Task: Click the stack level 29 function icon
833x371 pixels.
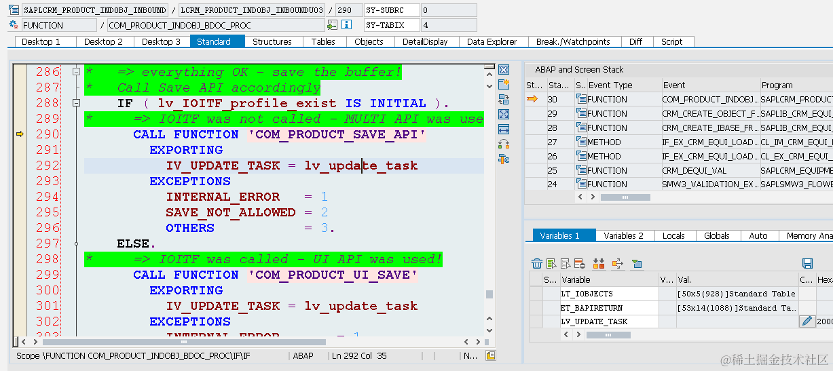Action: pos(581,113)
